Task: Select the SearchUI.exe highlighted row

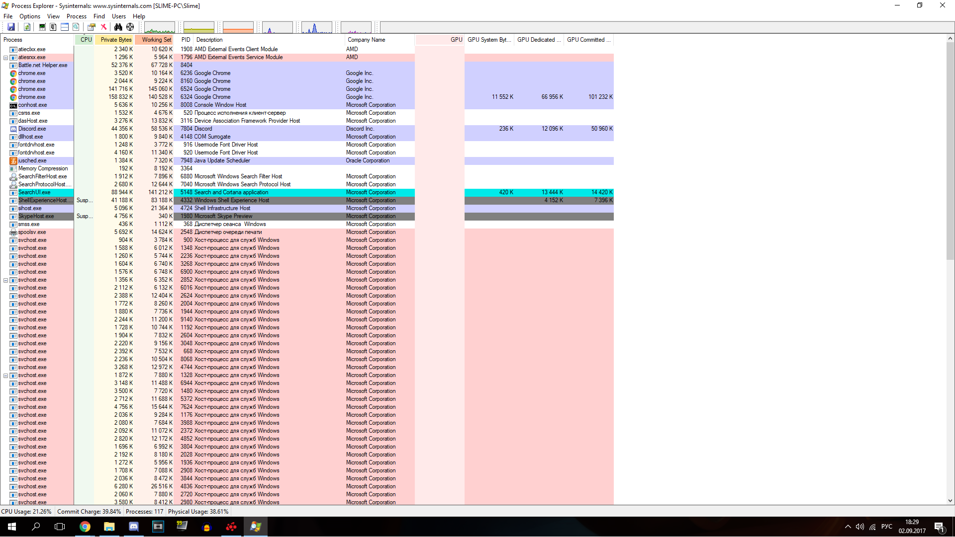Action: (307, 192)
